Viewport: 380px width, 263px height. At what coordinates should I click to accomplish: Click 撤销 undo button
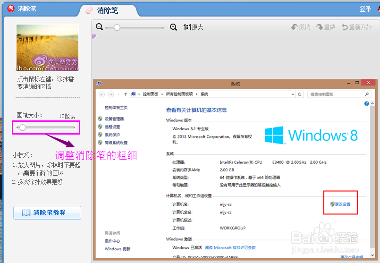point(301,27)
